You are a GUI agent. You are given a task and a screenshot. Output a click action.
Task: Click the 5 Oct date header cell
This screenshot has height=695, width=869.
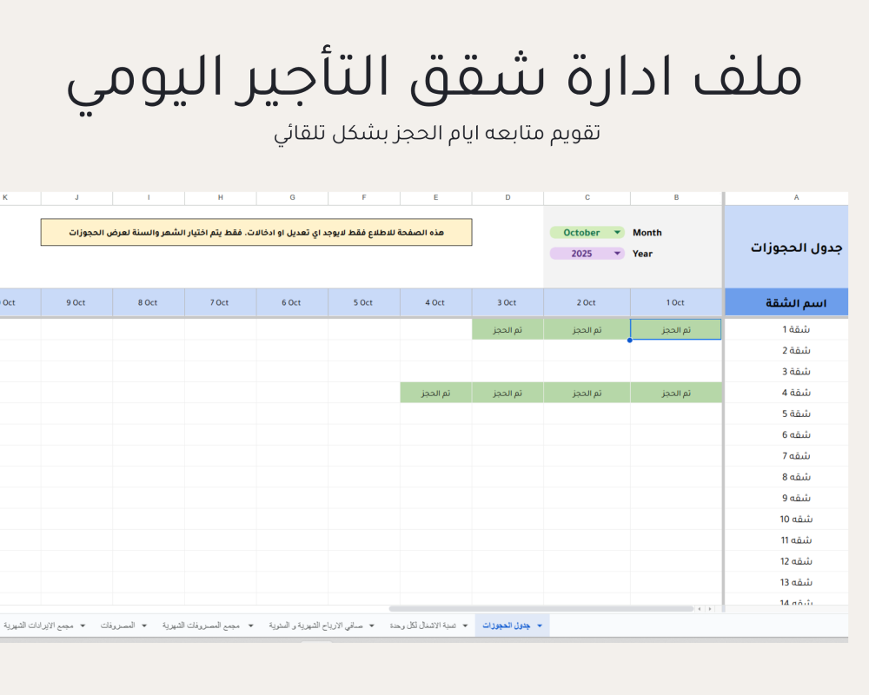[x=363, y=303]
